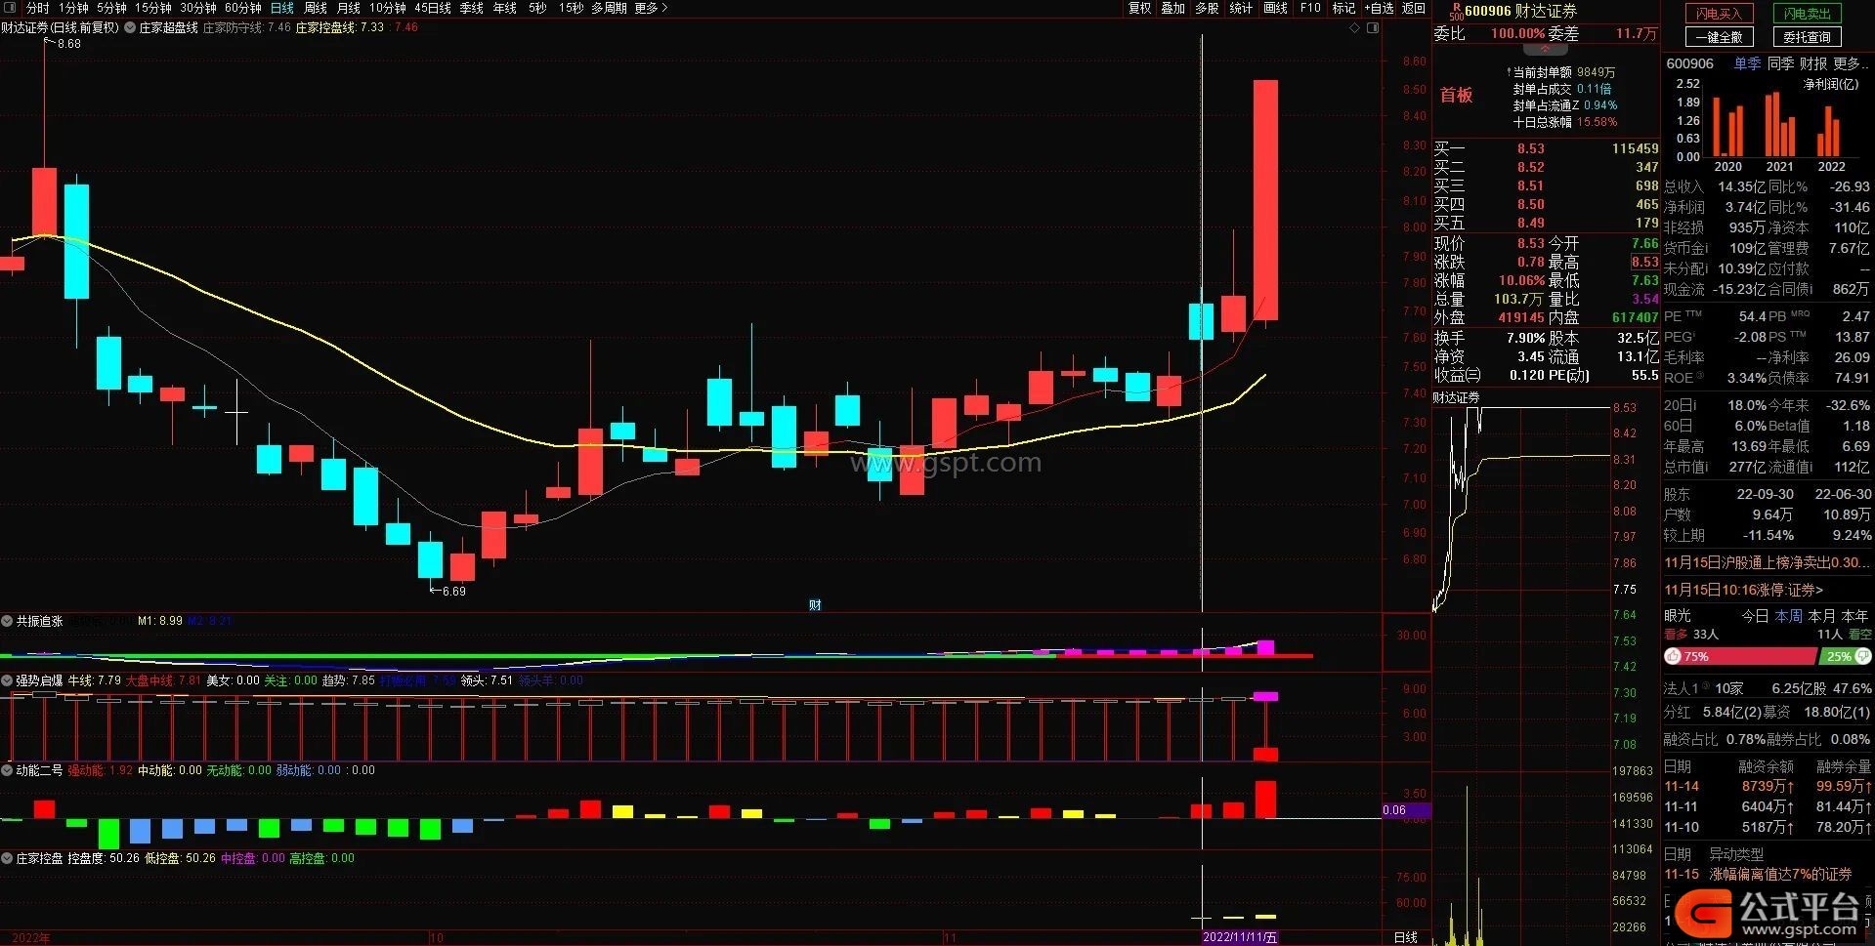Select the 周线 weekly period
This screenshot has height=946, width=1875.
[316, 8]
